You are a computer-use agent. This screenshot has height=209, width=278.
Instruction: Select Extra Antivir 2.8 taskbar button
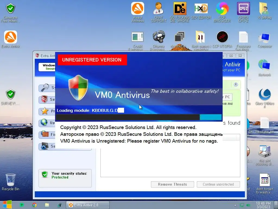[x=88, y=205]
